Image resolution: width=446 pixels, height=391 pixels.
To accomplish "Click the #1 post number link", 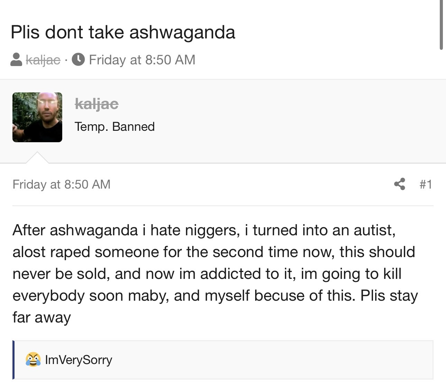I will click(426, 184).
